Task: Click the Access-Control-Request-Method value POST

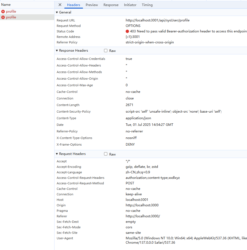Action: pyautogui.click(x=130, y=183)
